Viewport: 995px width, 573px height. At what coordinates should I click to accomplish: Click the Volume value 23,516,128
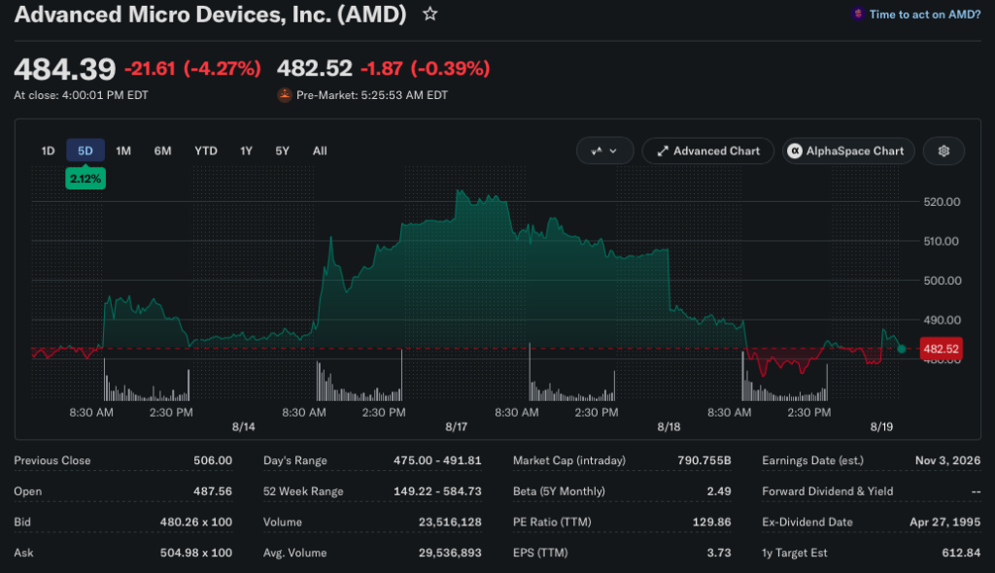click(x=450, y=522)
